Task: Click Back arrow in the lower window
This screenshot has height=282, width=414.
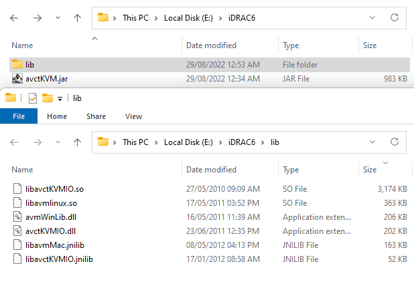Action: click(15, 142)
